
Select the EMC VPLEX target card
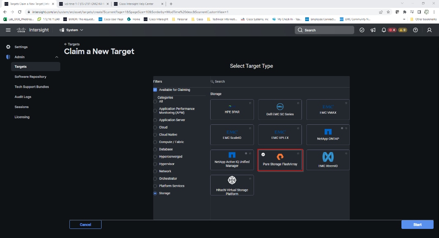(x=280, y=135)
